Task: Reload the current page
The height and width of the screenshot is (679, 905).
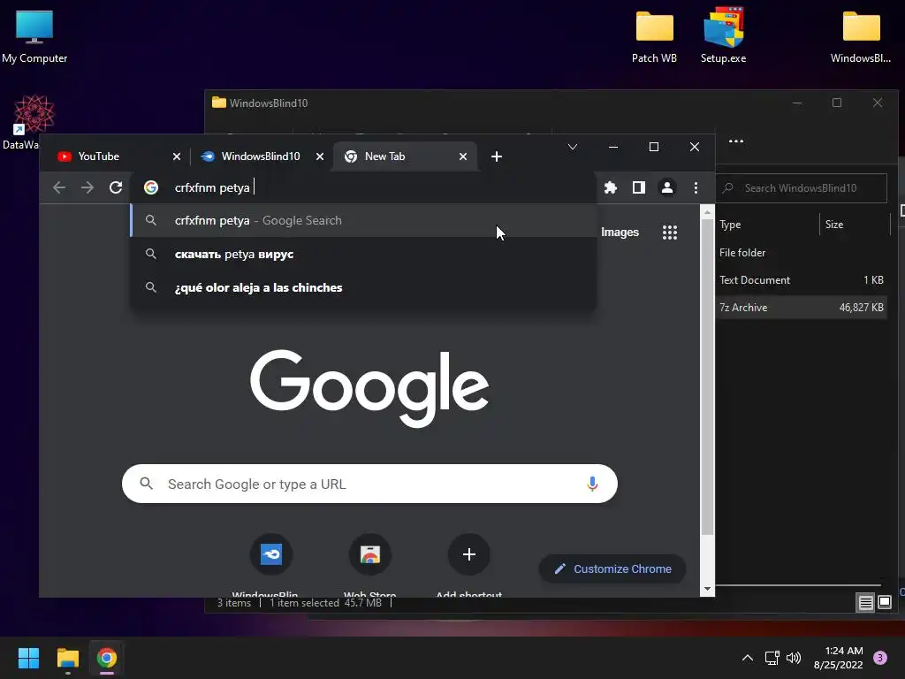Action: click(x=116, y=187)
